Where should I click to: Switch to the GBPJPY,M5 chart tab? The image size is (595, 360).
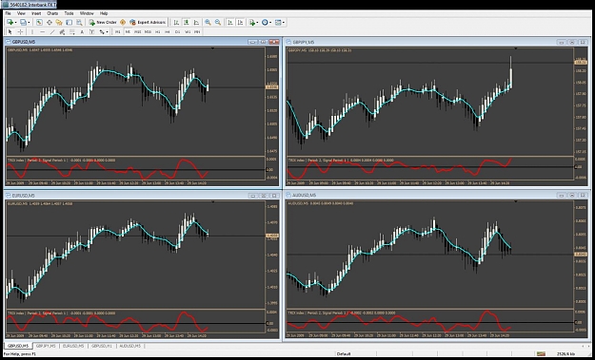click(x=46, y=346)
